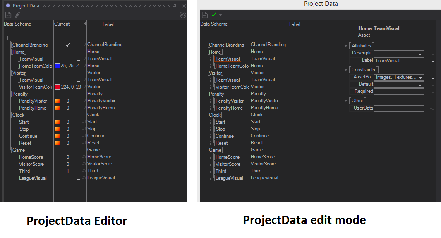Click the UserData input field
Viewport: 441px width, 238px height.
(x=399, y=108)
